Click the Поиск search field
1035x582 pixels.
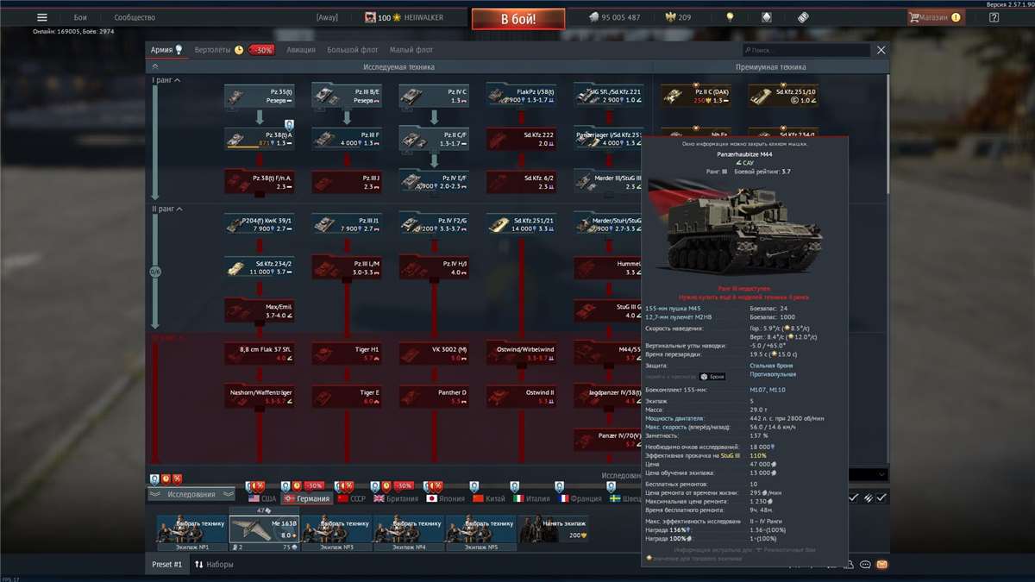pyautogui.click(x=806, y=50)
